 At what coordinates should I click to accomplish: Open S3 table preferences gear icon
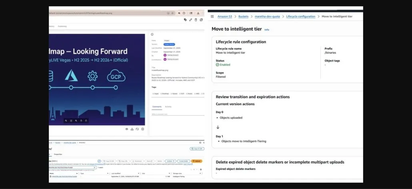tap(201, 169)
